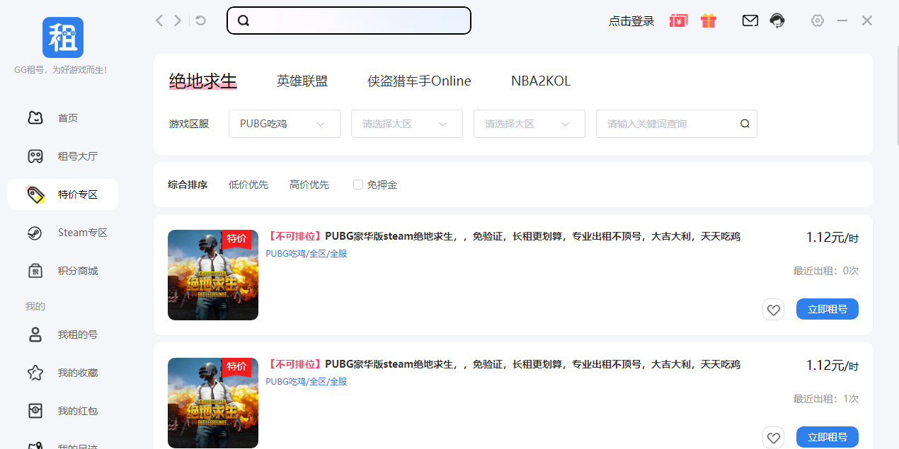Open the gift box icon
Viewport: 899px width, 449px height.
coord(709,21)
